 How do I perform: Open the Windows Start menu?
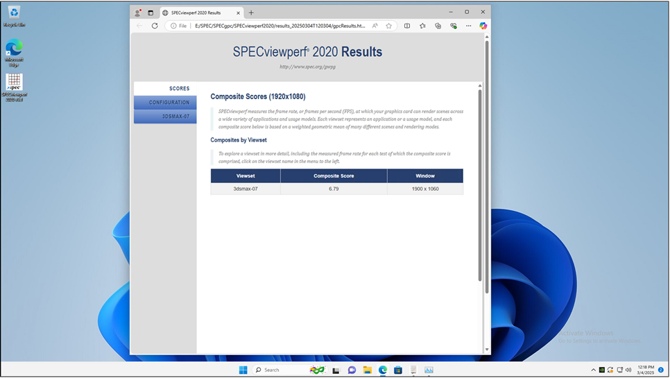(243, 370)
